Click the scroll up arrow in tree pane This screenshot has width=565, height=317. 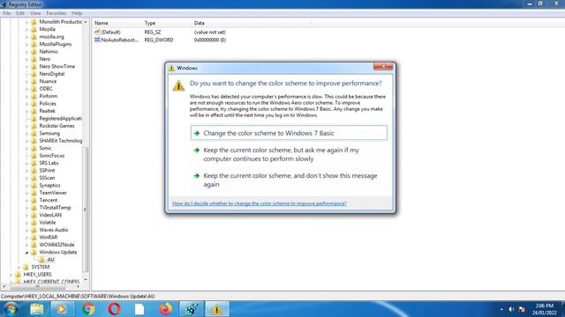coord(86,22)
